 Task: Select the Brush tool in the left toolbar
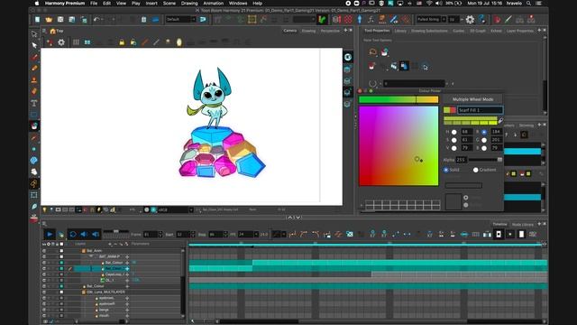coord(34,57)
